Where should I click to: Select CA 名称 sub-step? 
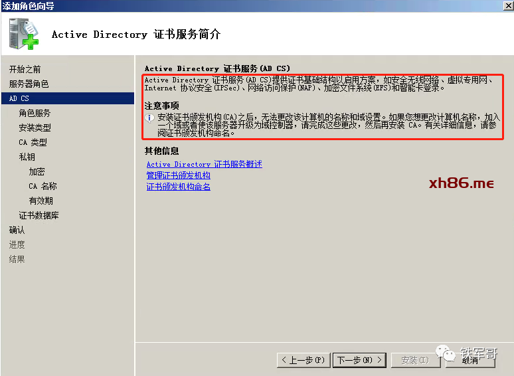click(43, 186)
